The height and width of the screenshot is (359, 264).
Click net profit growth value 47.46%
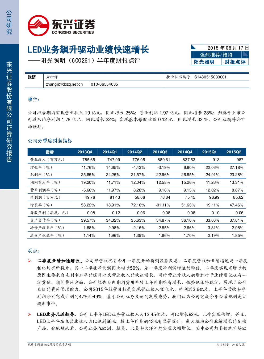pyautogui.click(x=236, y=205)
